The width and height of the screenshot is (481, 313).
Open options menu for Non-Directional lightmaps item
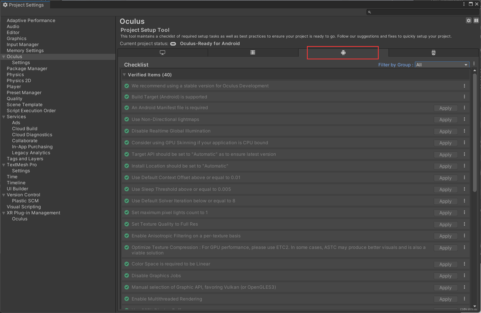(x=464, y=119)
